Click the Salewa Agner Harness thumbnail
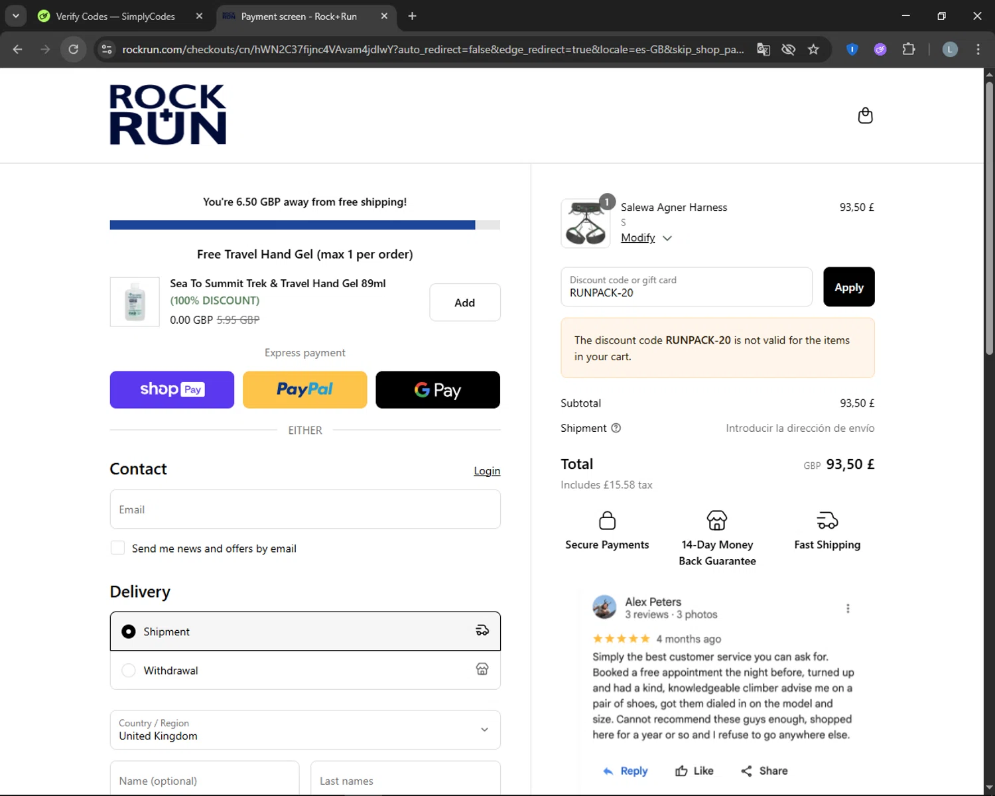The height and width of the screenshot is (796, 995). point(586,224)
